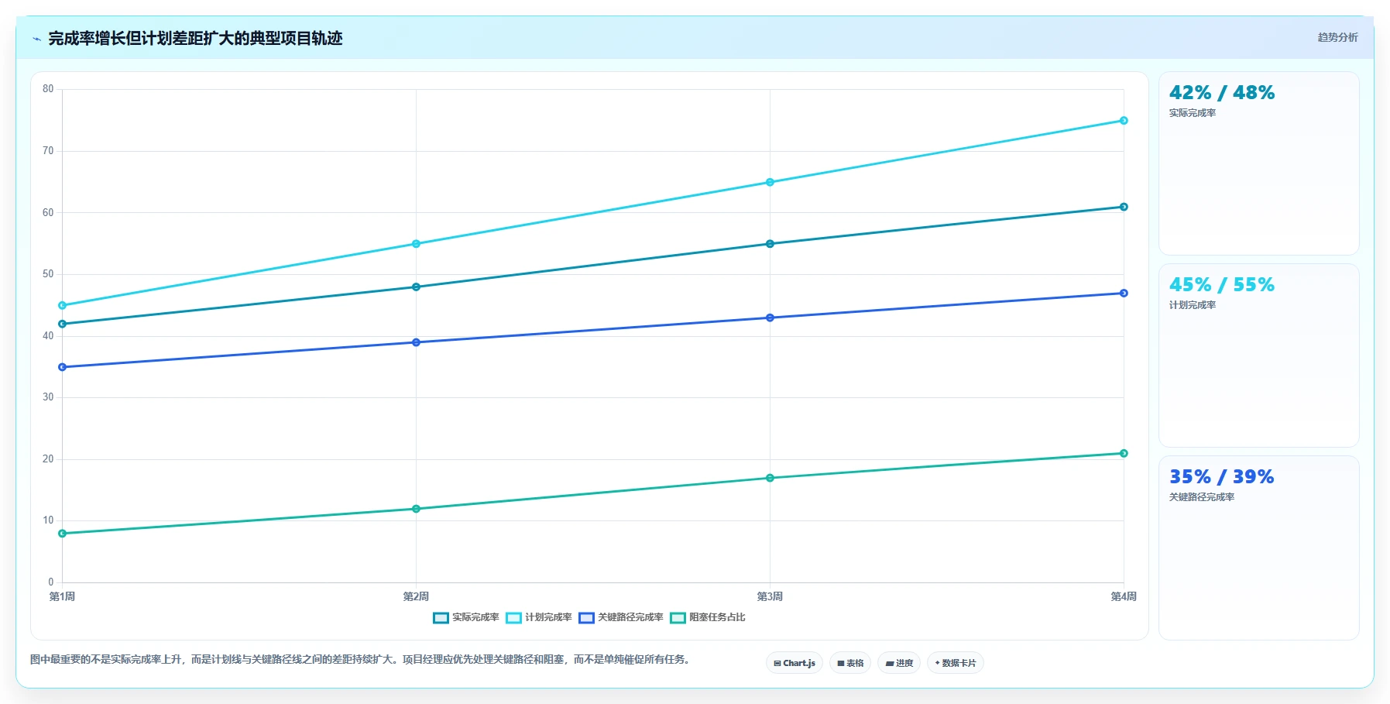Click the 数据卡片 chip
The image size is (1390, 704).
(x=956, y=663)
